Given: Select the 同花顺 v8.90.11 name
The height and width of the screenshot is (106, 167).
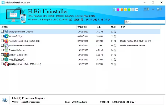Looking at the screenshot, I should click(25, 64).
